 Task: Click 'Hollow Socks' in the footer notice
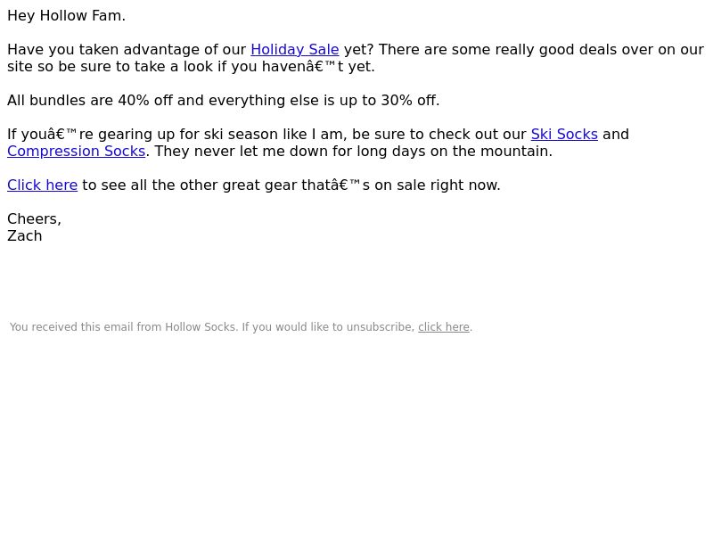click(200, 327)
